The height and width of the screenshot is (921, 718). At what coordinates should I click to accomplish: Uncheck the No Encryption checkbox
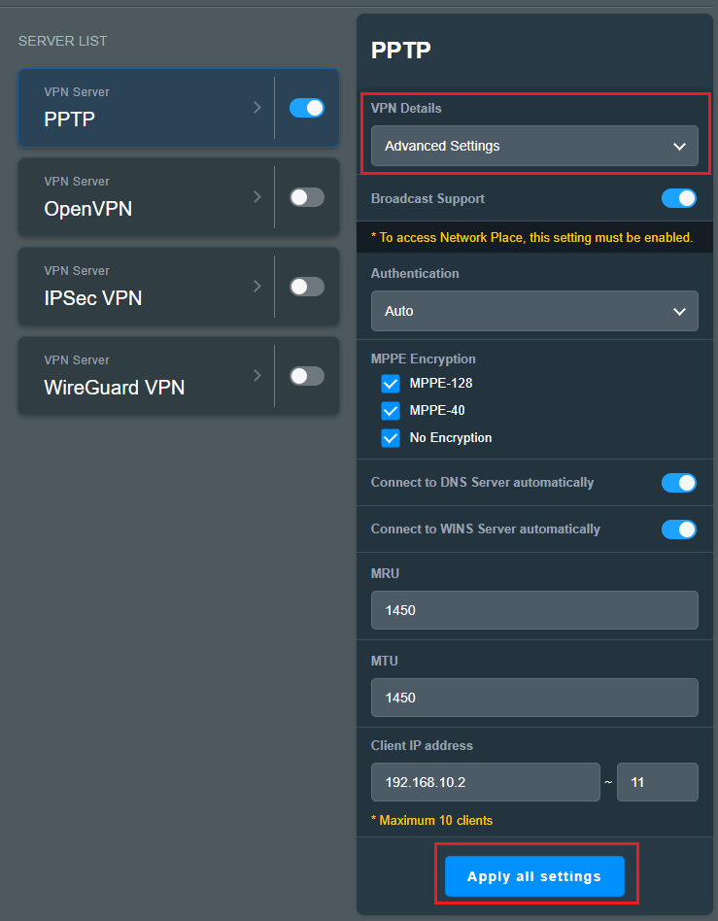tap(391, 438)
